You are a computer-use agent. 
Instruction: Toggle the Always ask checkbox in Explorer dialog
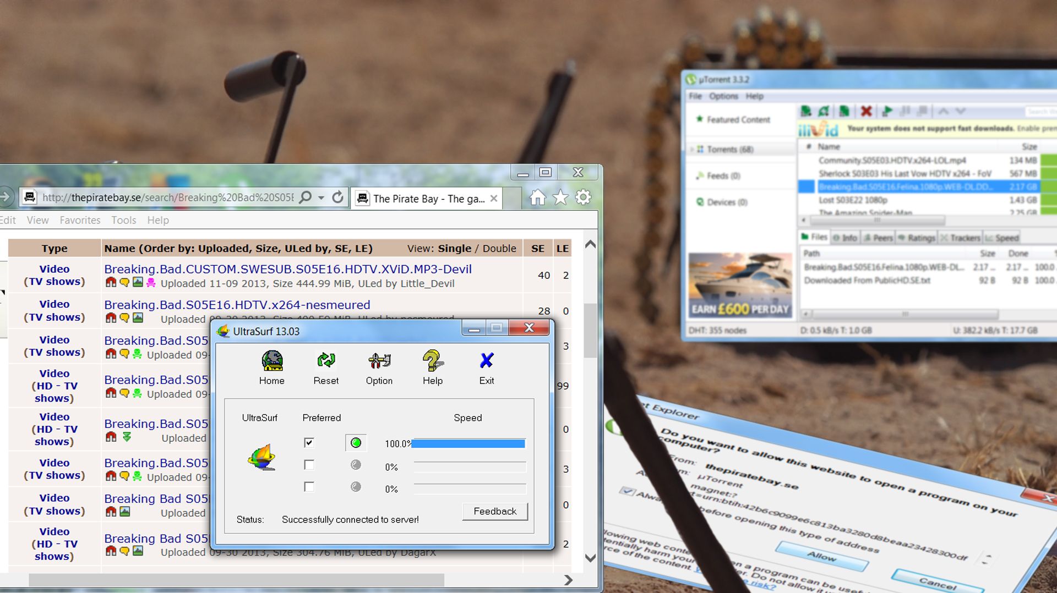[627, 491]
